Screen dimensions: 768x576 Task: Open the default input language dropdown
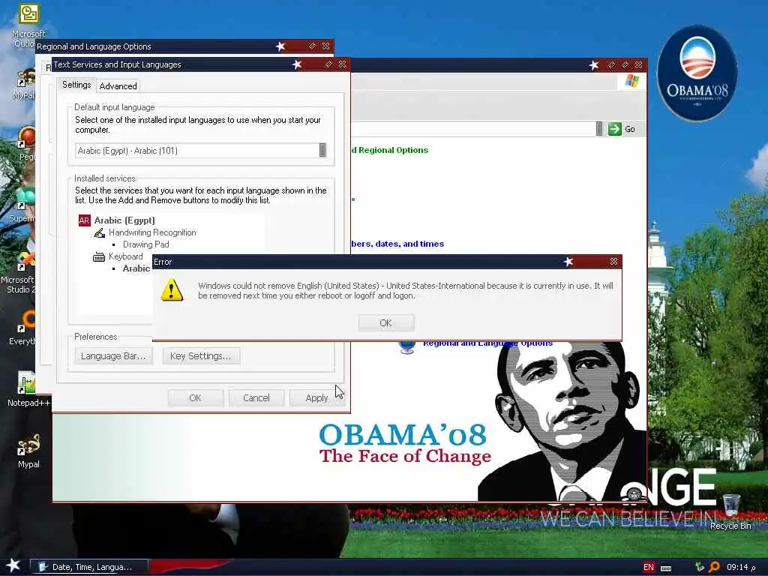tap(322, 150)
